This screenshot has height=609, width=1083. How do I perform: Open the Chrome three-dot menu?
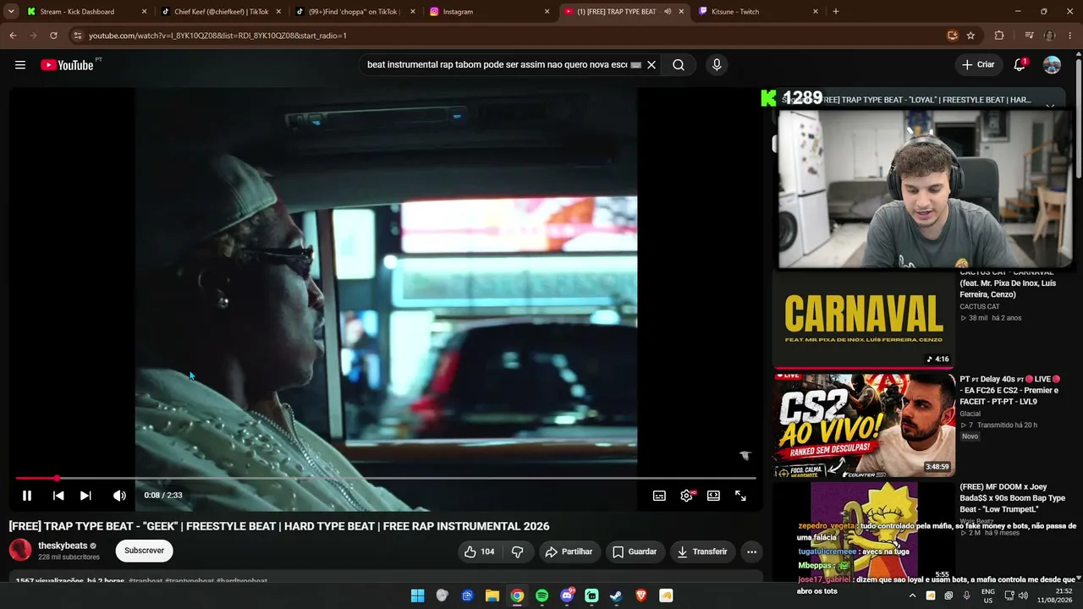tap(1070, 36)
